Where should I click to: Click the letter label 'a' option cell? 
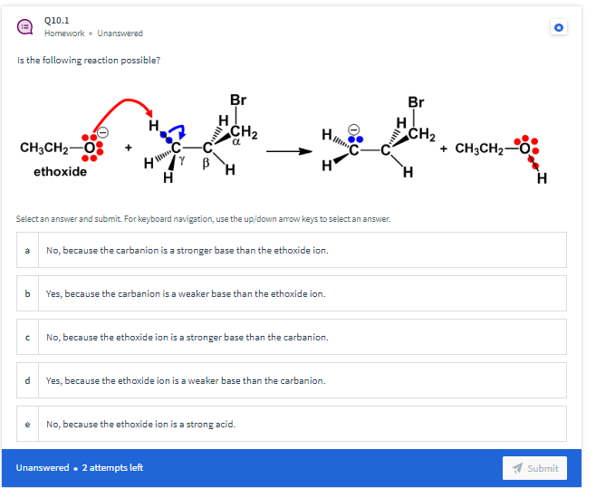27,250
